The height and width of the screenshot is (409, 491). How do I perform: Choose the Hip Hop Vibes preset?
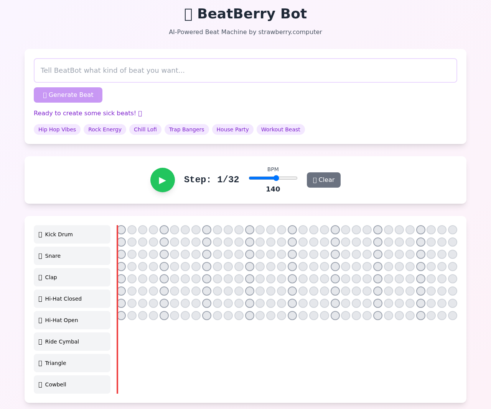click(x=57, y=129)
